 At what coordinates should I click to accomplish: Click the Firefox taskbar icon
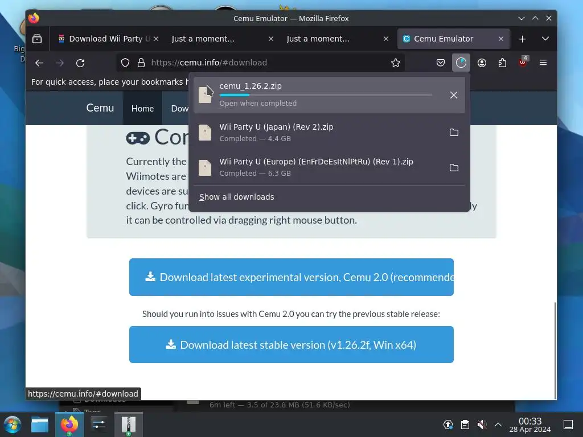69,424
